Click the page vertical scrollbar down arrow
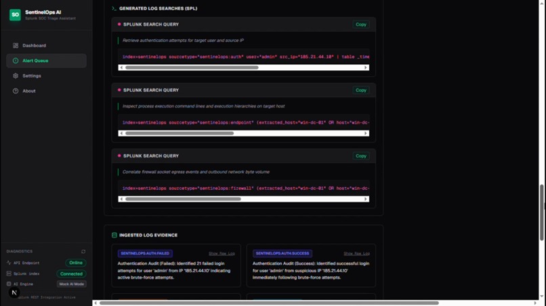 click(541, 297)
